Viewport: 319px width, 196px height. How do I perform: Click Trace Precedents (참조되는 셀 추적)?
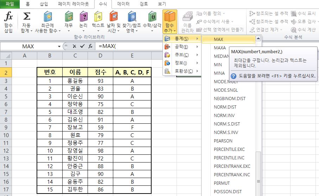269,13
